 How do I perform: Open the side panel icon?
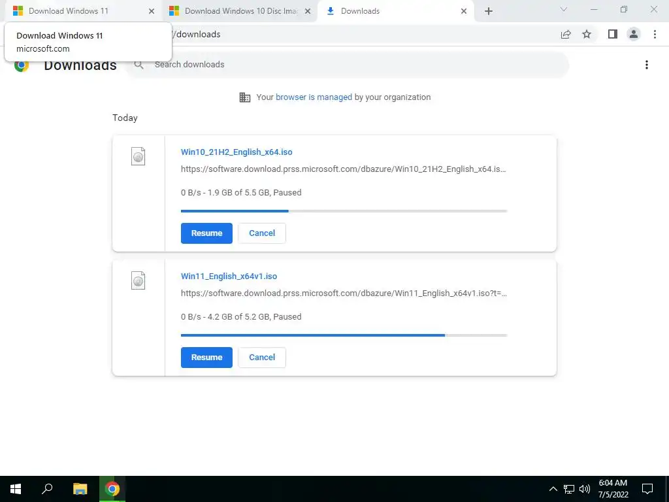click(613, 34)
